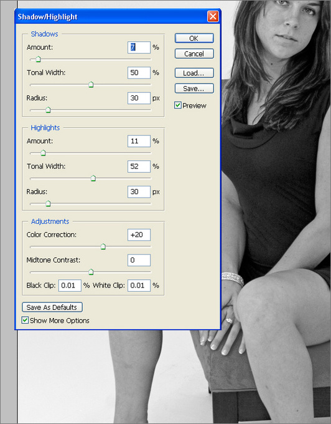331x424 pixels.
Task: Uncheck the Preview checkbox
Action: (178, 105)
